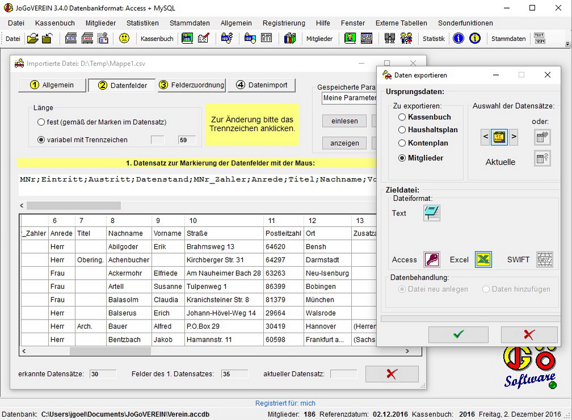The height and width of the screenshot is (420, 572).
Task: Click the table's horizontal scrollbar thumb
Action: pos(110,351)
